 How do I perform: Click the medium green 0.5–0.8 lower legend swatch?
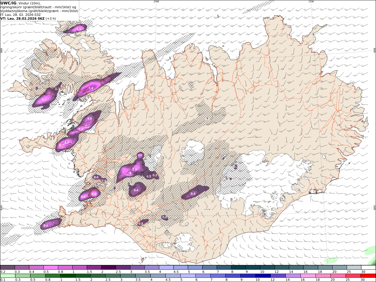click(38, 276)
